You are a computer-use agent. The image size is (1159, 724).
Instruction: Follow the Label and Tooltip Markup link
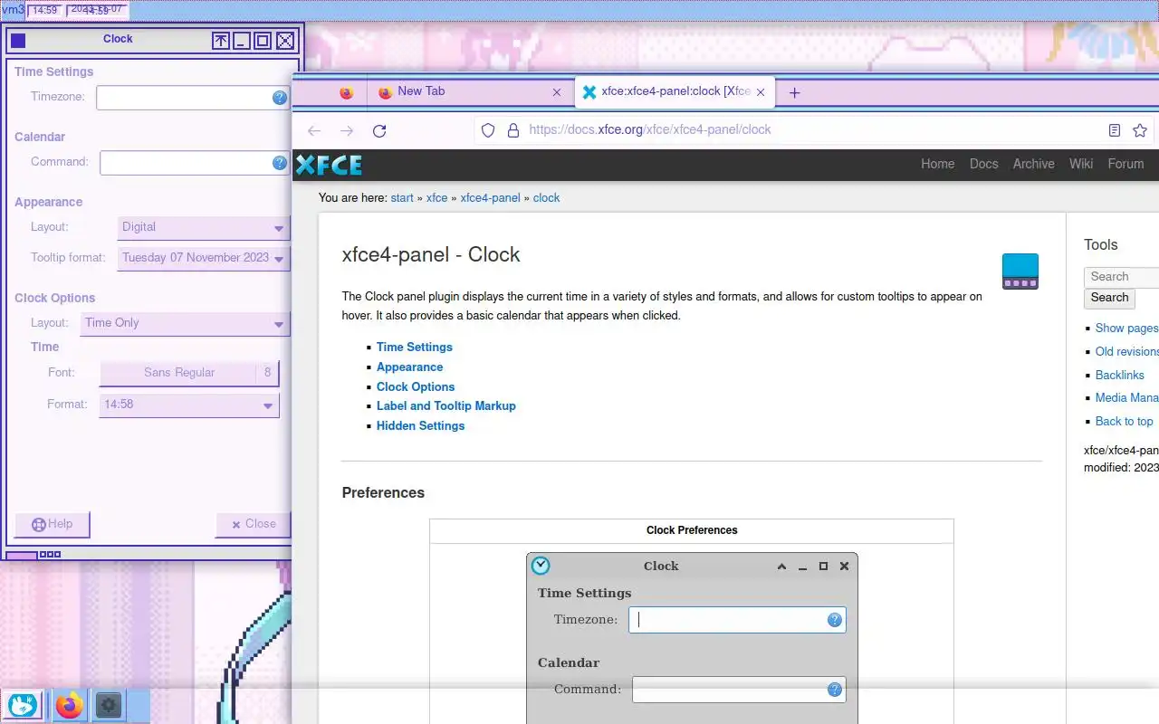446,406
